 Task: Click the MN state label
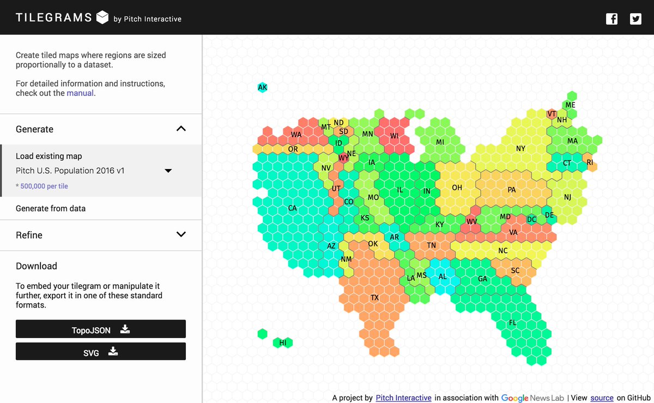[368, 134]
